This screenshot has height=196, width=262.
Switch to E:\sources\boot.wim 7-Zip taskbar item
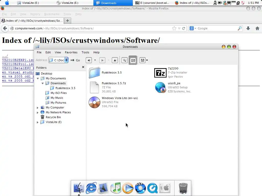[152, 3]
